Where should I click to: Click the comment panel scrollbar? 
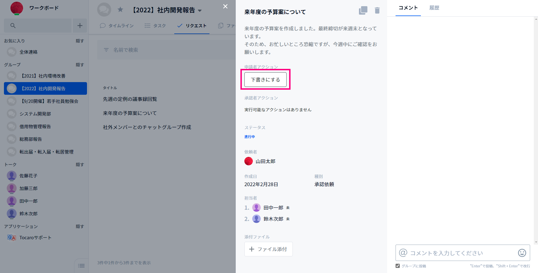pos(536,130)
